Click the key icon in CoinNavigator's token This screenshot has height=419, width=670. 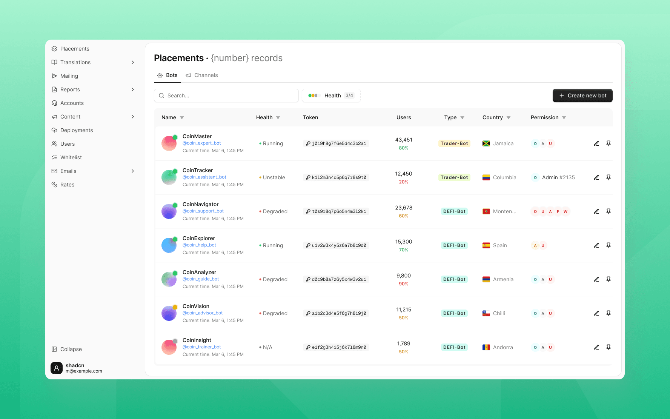point(308,211)
